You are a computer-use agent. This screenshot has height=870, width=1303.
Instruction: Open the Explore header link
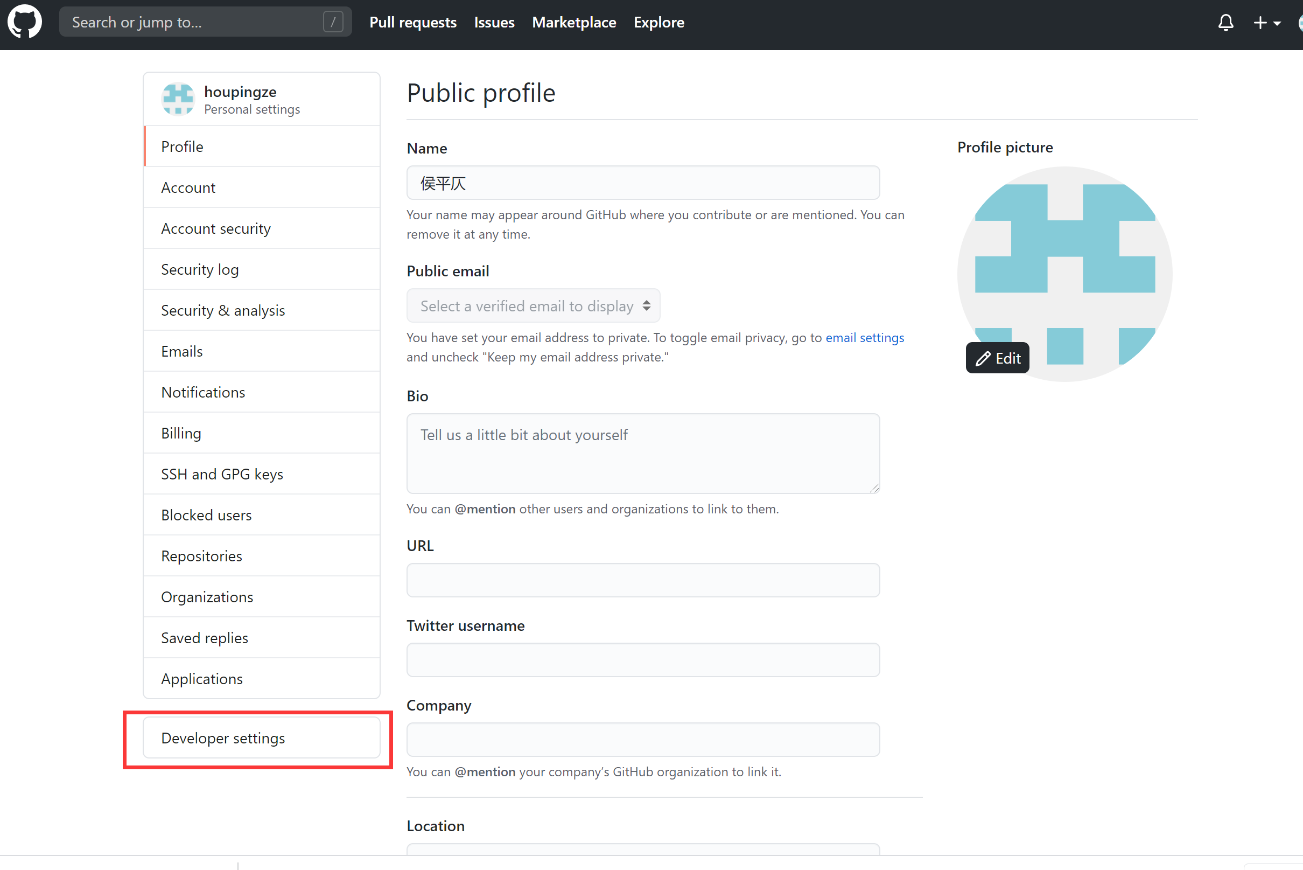pos(658,22)
